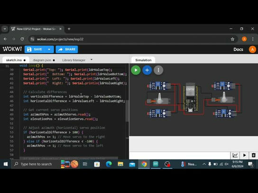Select the top-left LDR sensor module
Viewport: 258px width, 193px height.
pos(159,86)
